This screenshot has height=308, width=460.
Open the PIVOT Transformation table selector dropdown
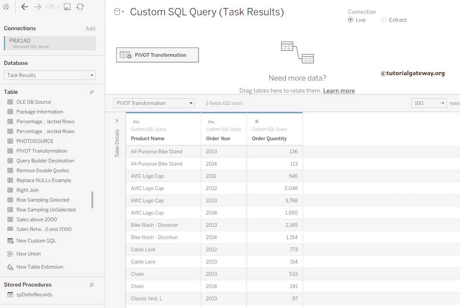(x=191, y=103)
